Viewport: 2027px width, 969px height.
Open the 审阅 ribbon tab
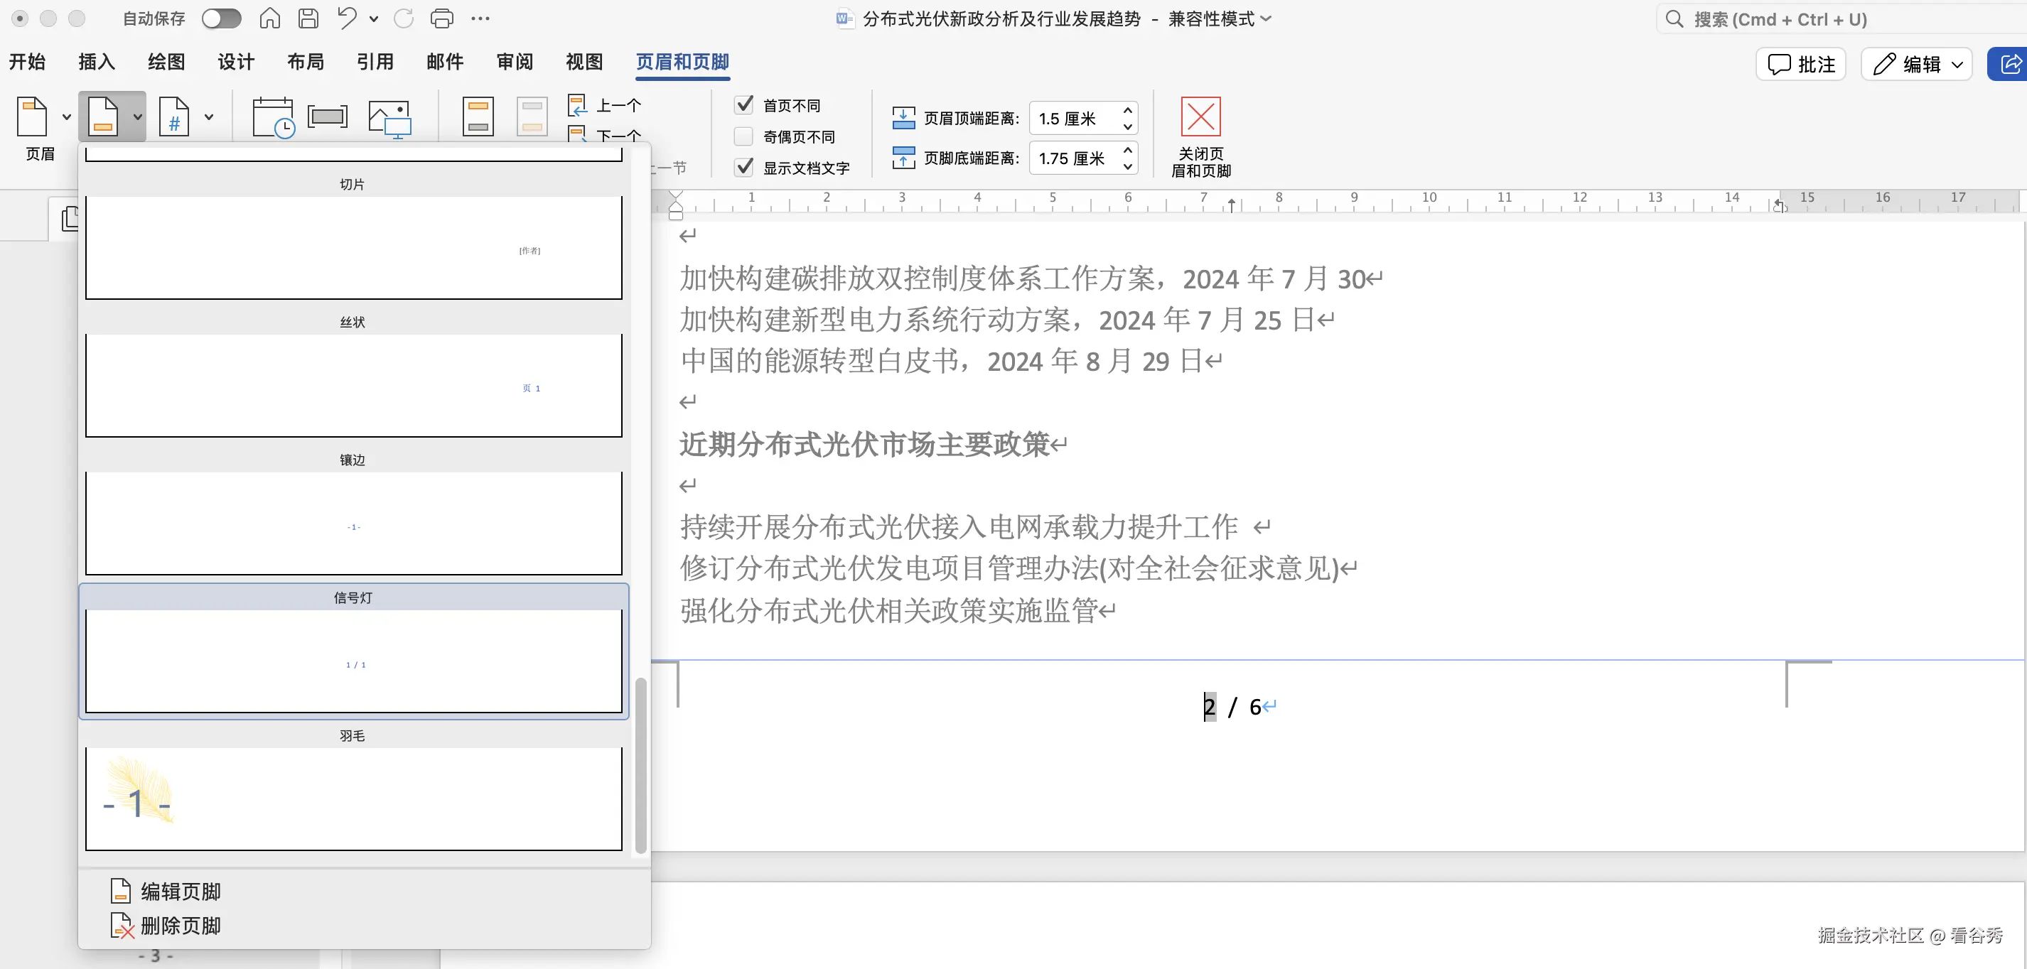coord(514,61)
